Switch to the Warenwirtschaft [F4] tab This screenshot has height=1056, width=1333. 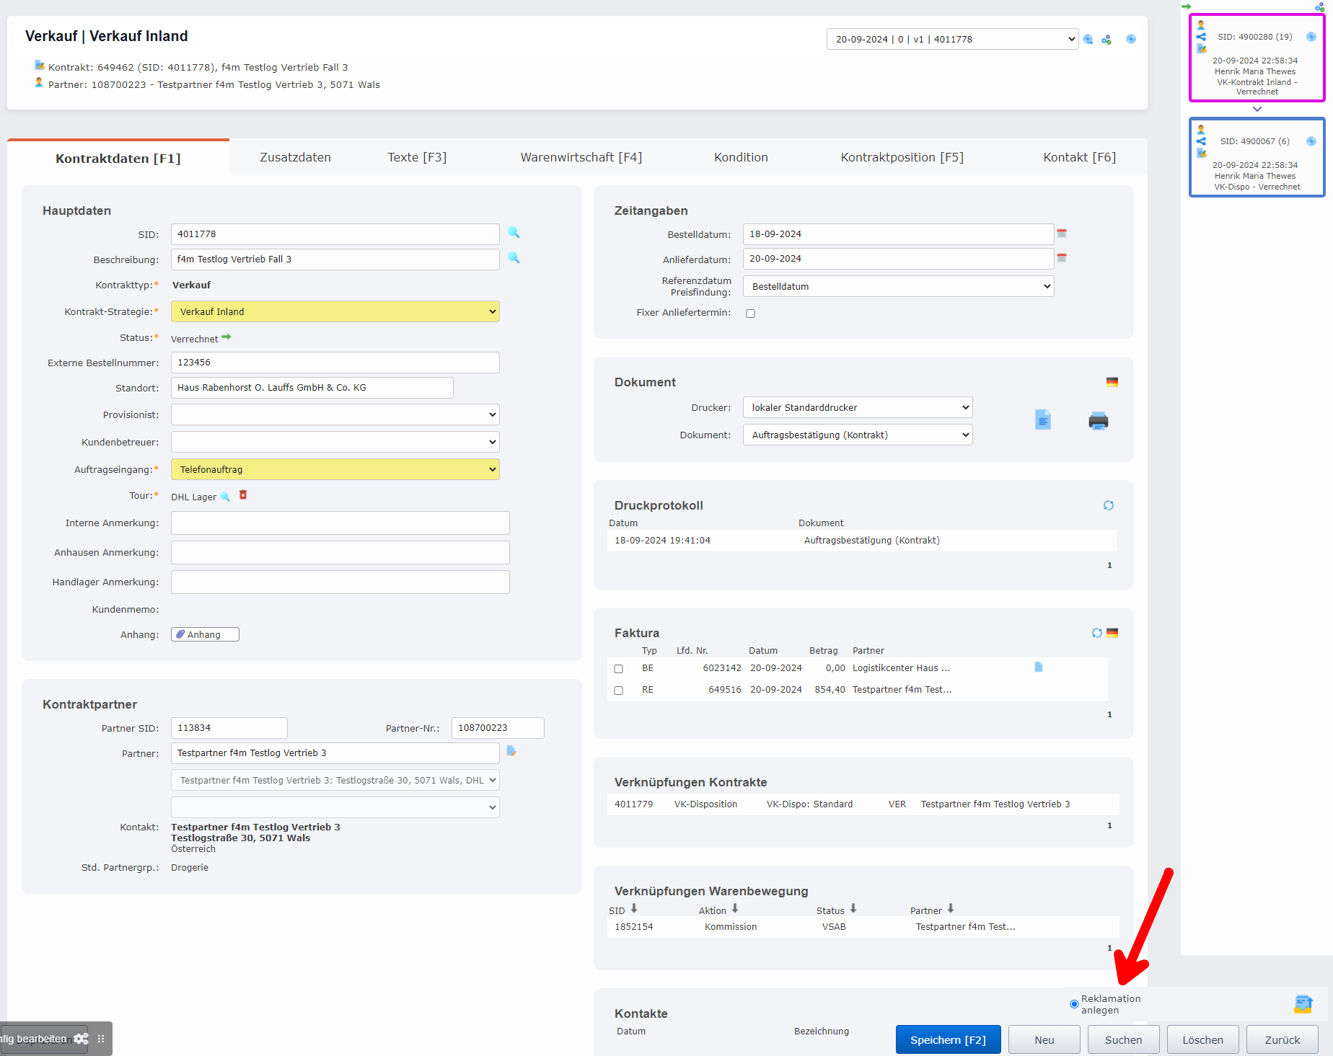click(581, 157)
